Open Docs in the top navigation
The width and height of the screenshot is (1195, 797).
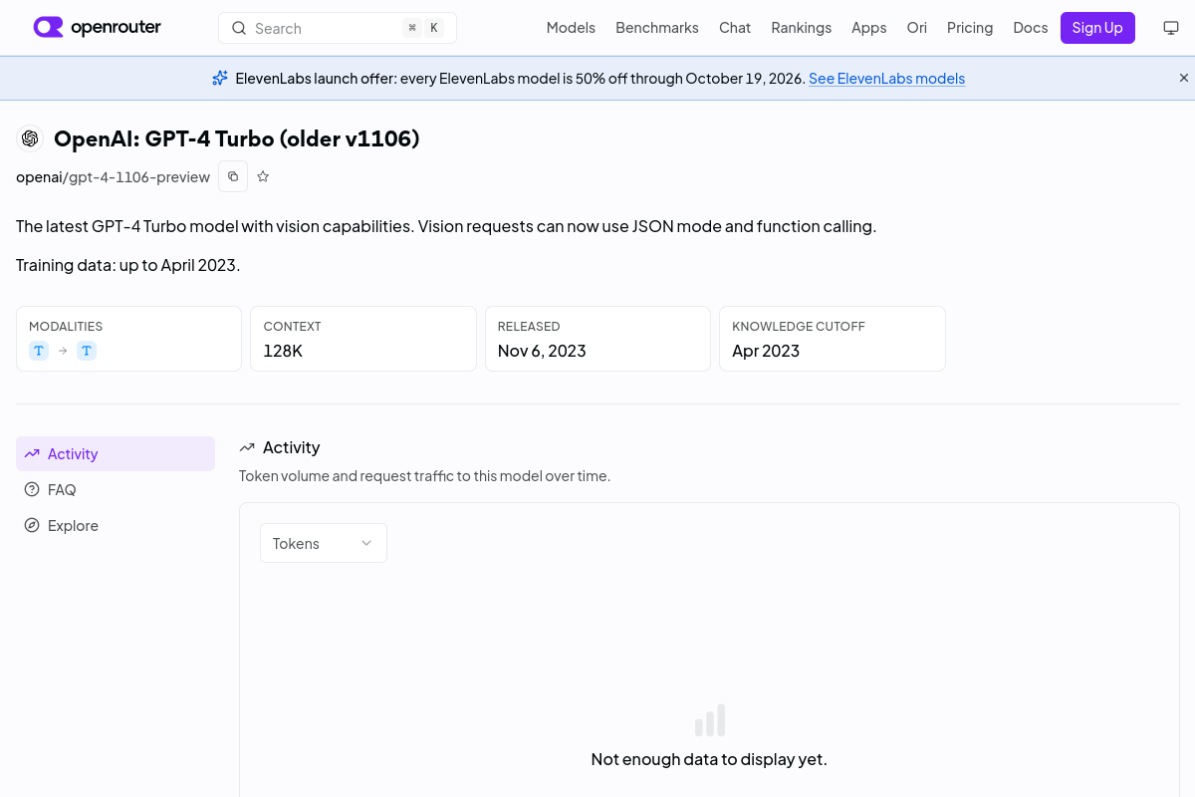pos(1031,28)
